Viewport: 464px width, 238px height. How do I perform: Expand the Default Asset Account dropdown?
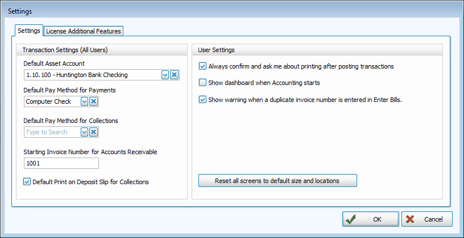[165, 75]
